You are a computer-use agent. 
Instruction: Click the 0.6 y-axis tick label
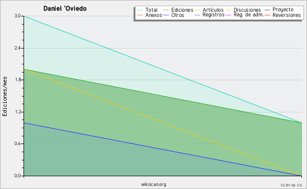[17, 144]
